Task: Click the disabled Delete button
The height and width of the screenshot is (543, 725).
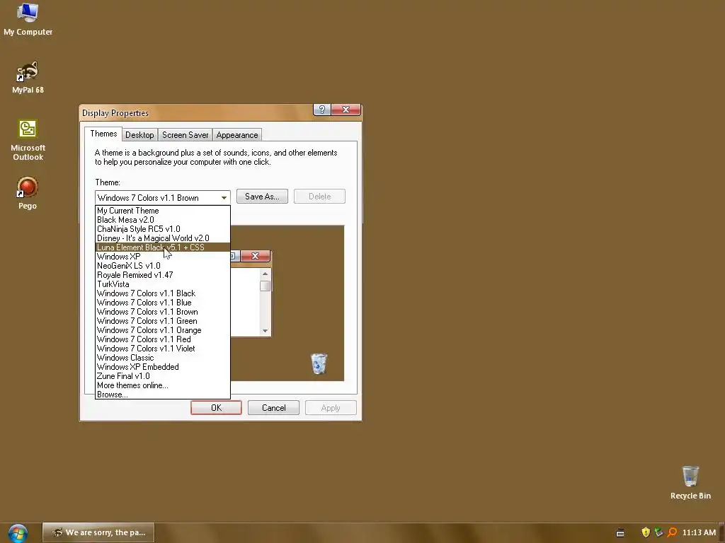Action: 319,197
